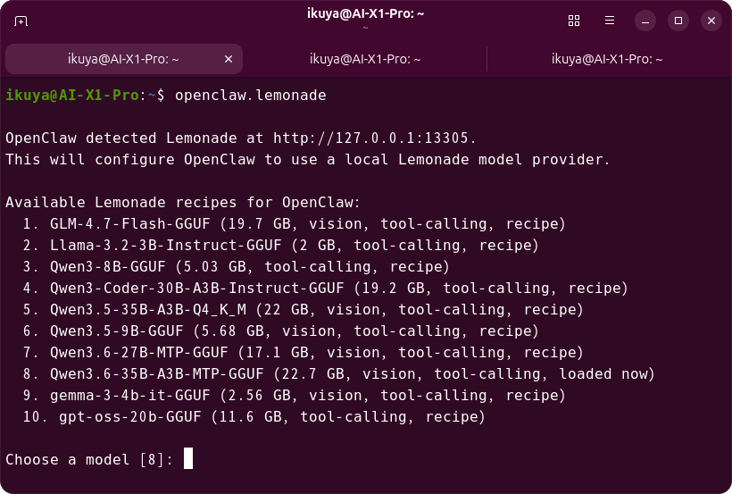732x494 pixels.
Task: Open a new terminal tab
Action: click(x=21, y=21)
